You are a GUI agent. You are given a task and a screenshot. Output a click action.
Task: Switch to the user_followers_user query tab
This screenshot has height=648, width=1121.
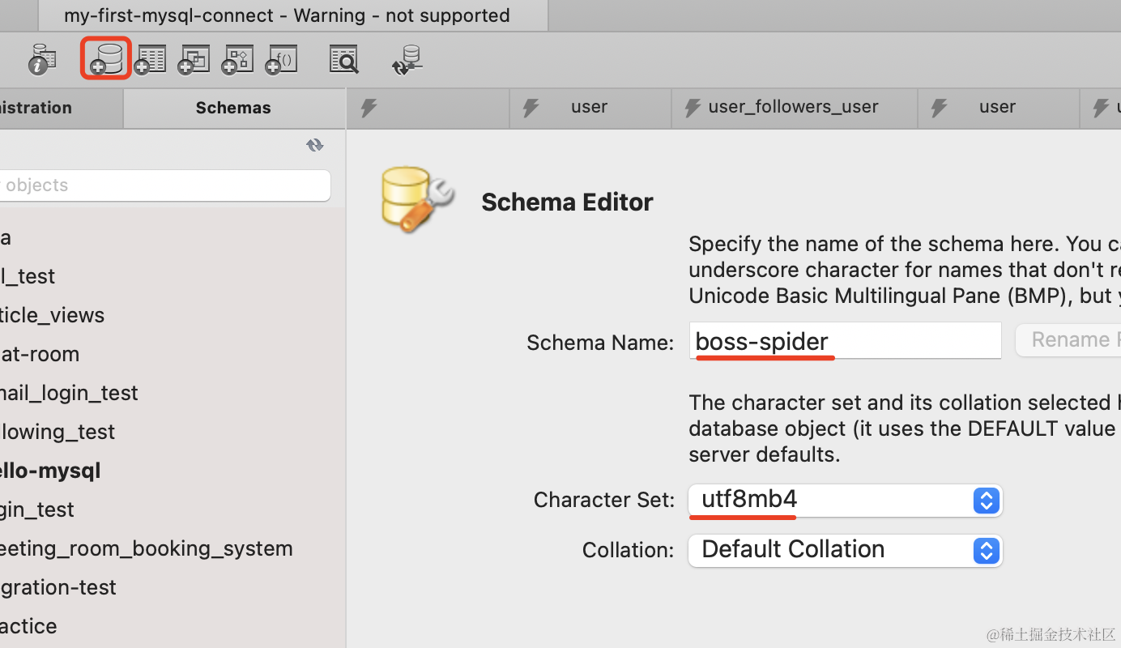pos(793,107)
